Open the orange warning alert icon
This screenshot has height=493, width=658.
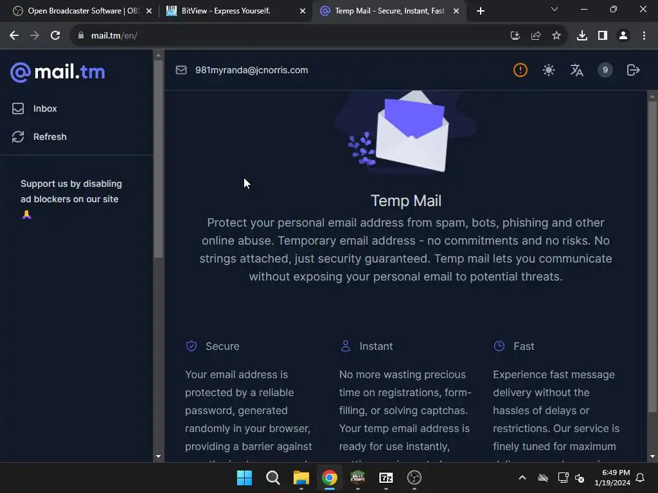[x=520, y=70]
